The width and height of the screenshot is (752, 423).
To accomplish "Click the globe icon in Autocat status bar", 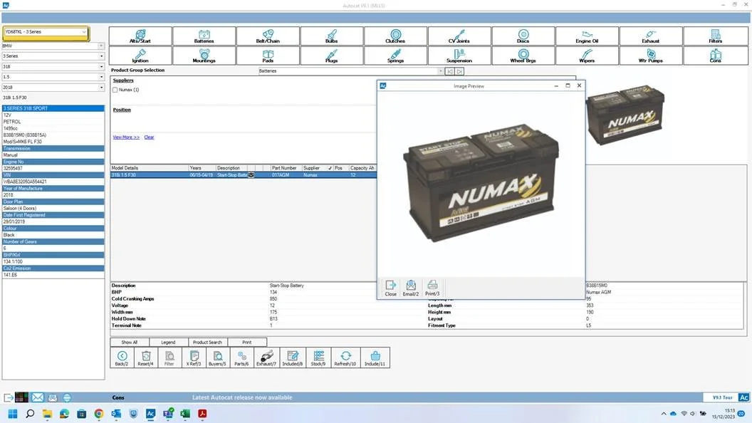I will point(67,397).
